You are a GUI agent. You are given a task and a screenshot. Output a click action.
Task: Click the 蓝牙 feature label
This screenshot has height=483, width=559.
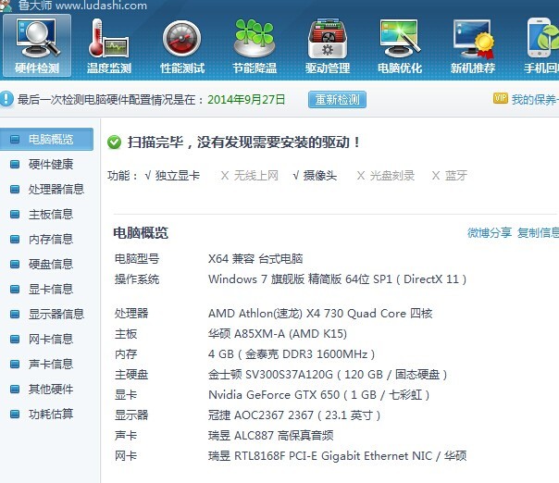456,176
